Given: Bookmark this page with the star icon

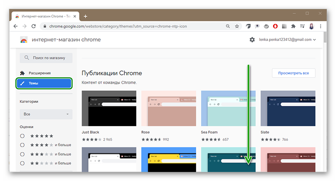Looking at the screenshot, I should (237, 26).
